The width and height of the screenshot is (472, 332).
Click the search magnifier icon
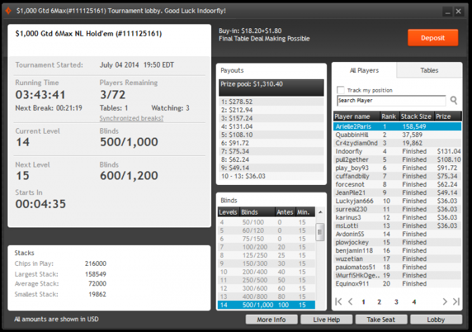coord(454,101)
